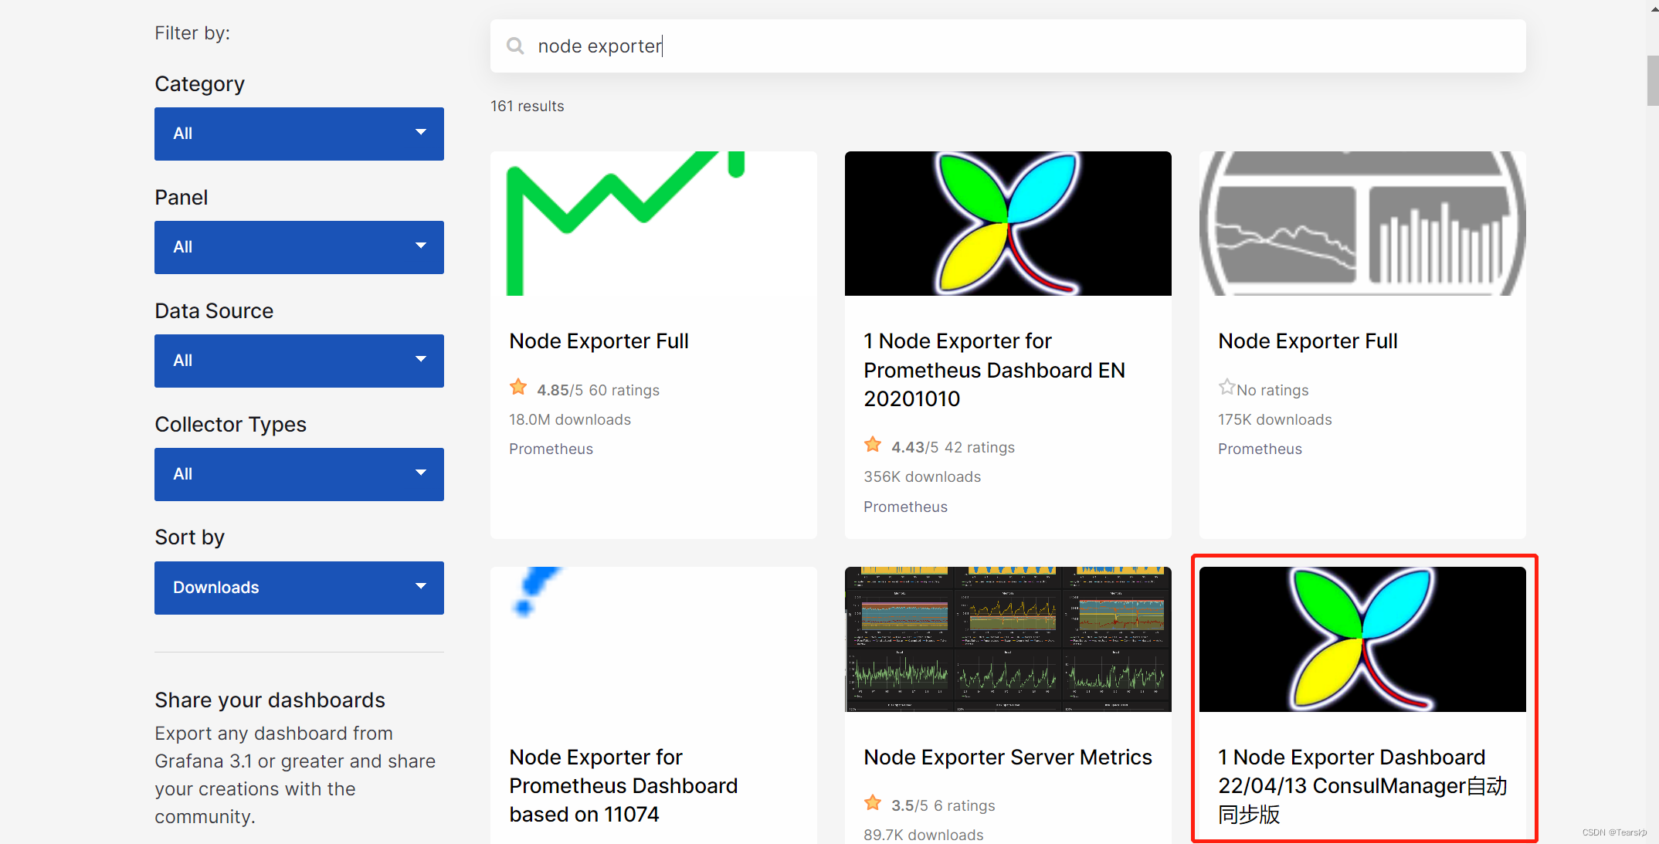Click the 18.0M downloads text
The height and width of the screenshot is (844, 1659).
(x=570, y=419)
